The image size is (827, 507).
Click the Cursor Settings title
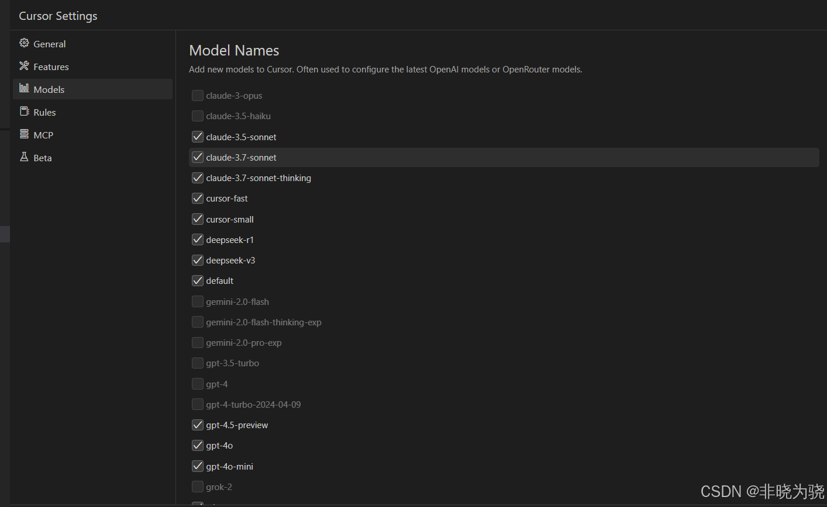point(58,16)
